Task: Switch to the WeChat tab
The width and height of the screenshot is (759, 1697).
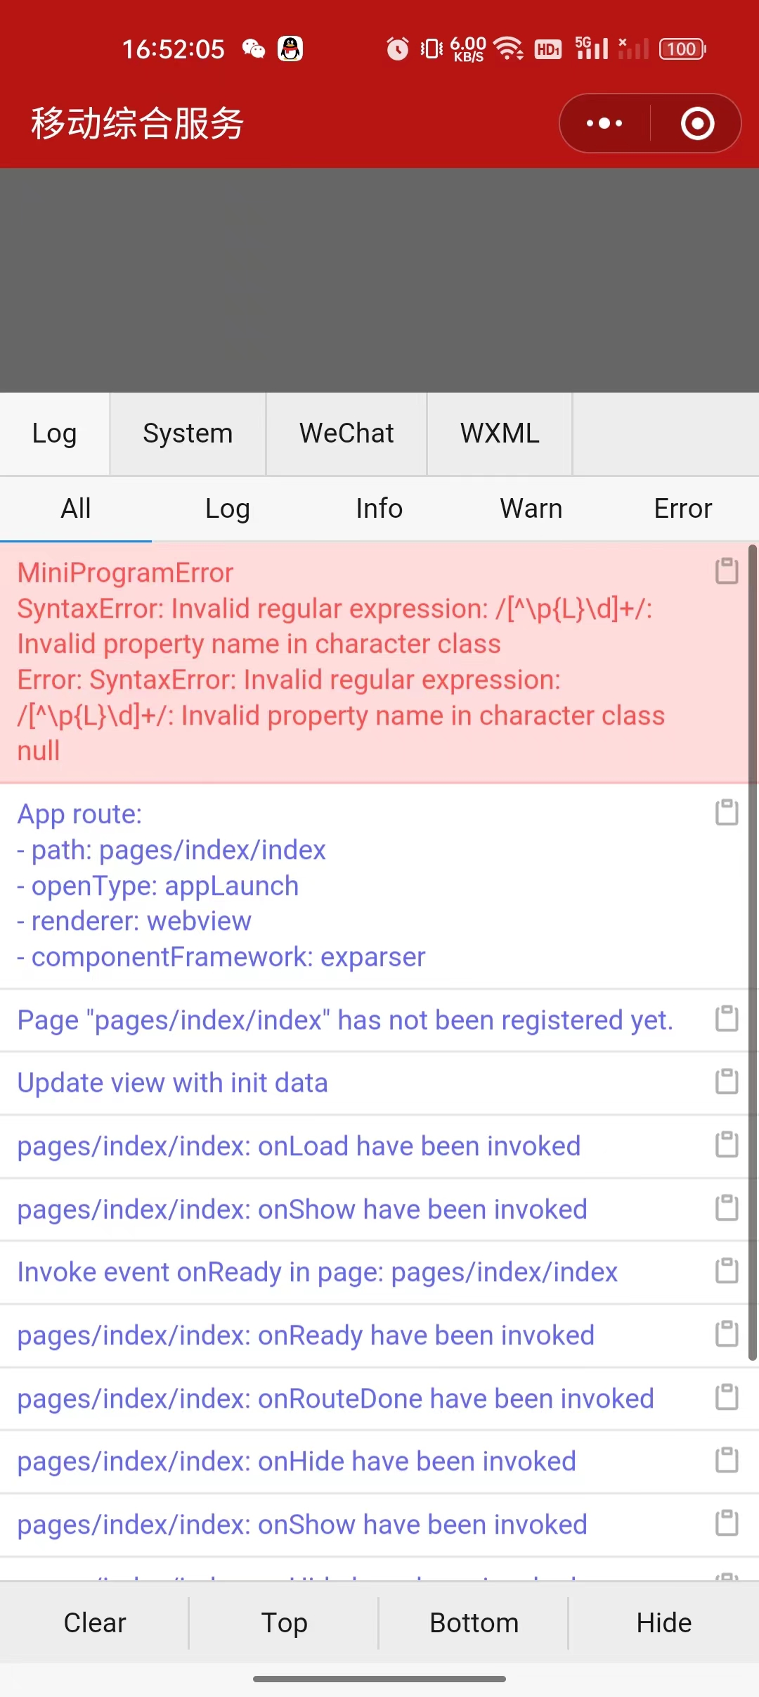Action: (x=346, y=433)
